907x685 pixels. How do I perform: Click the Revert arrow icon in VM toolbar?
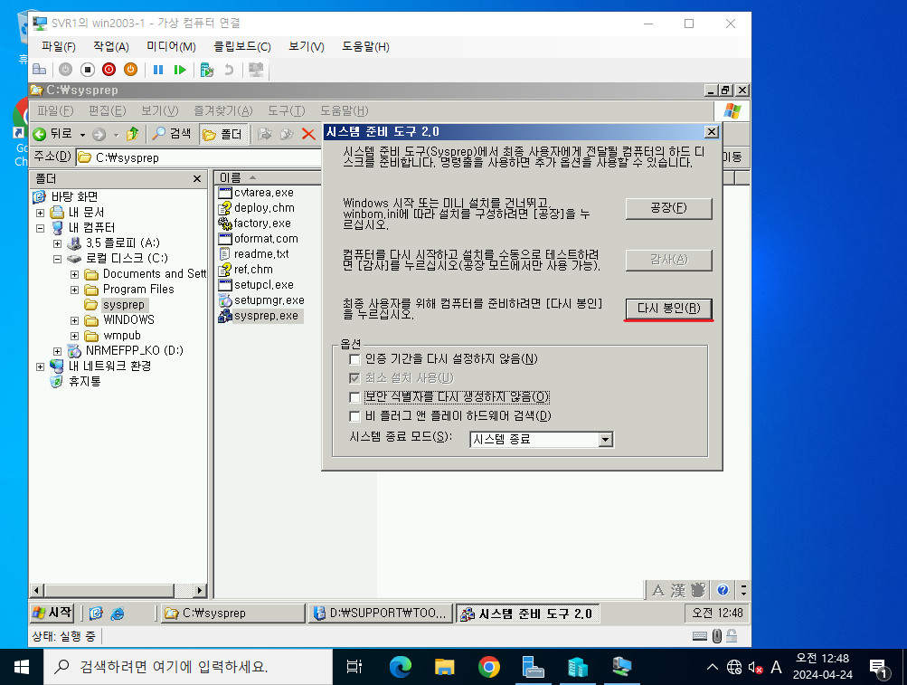coord(229,70)
